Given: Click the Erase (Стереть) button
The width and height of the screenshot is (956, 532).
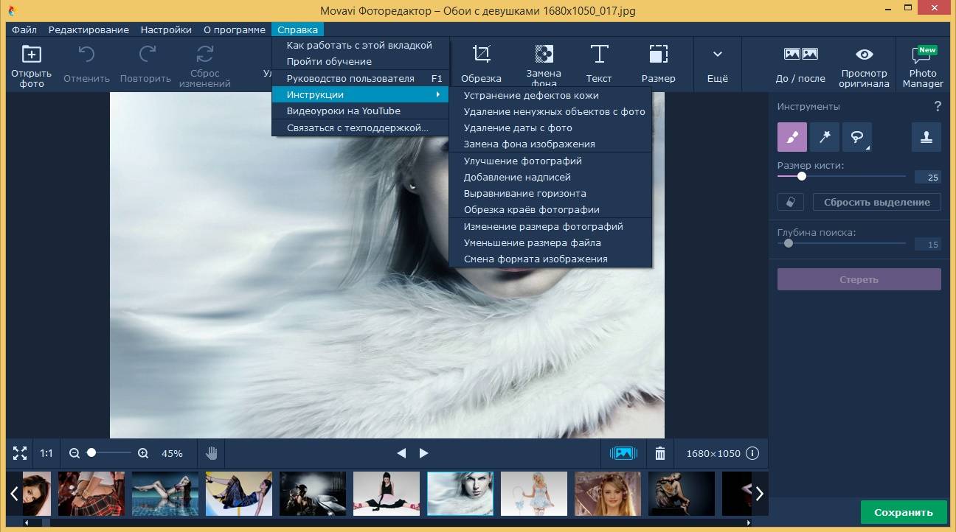Looking at the screenshot, I should point(859,279).
